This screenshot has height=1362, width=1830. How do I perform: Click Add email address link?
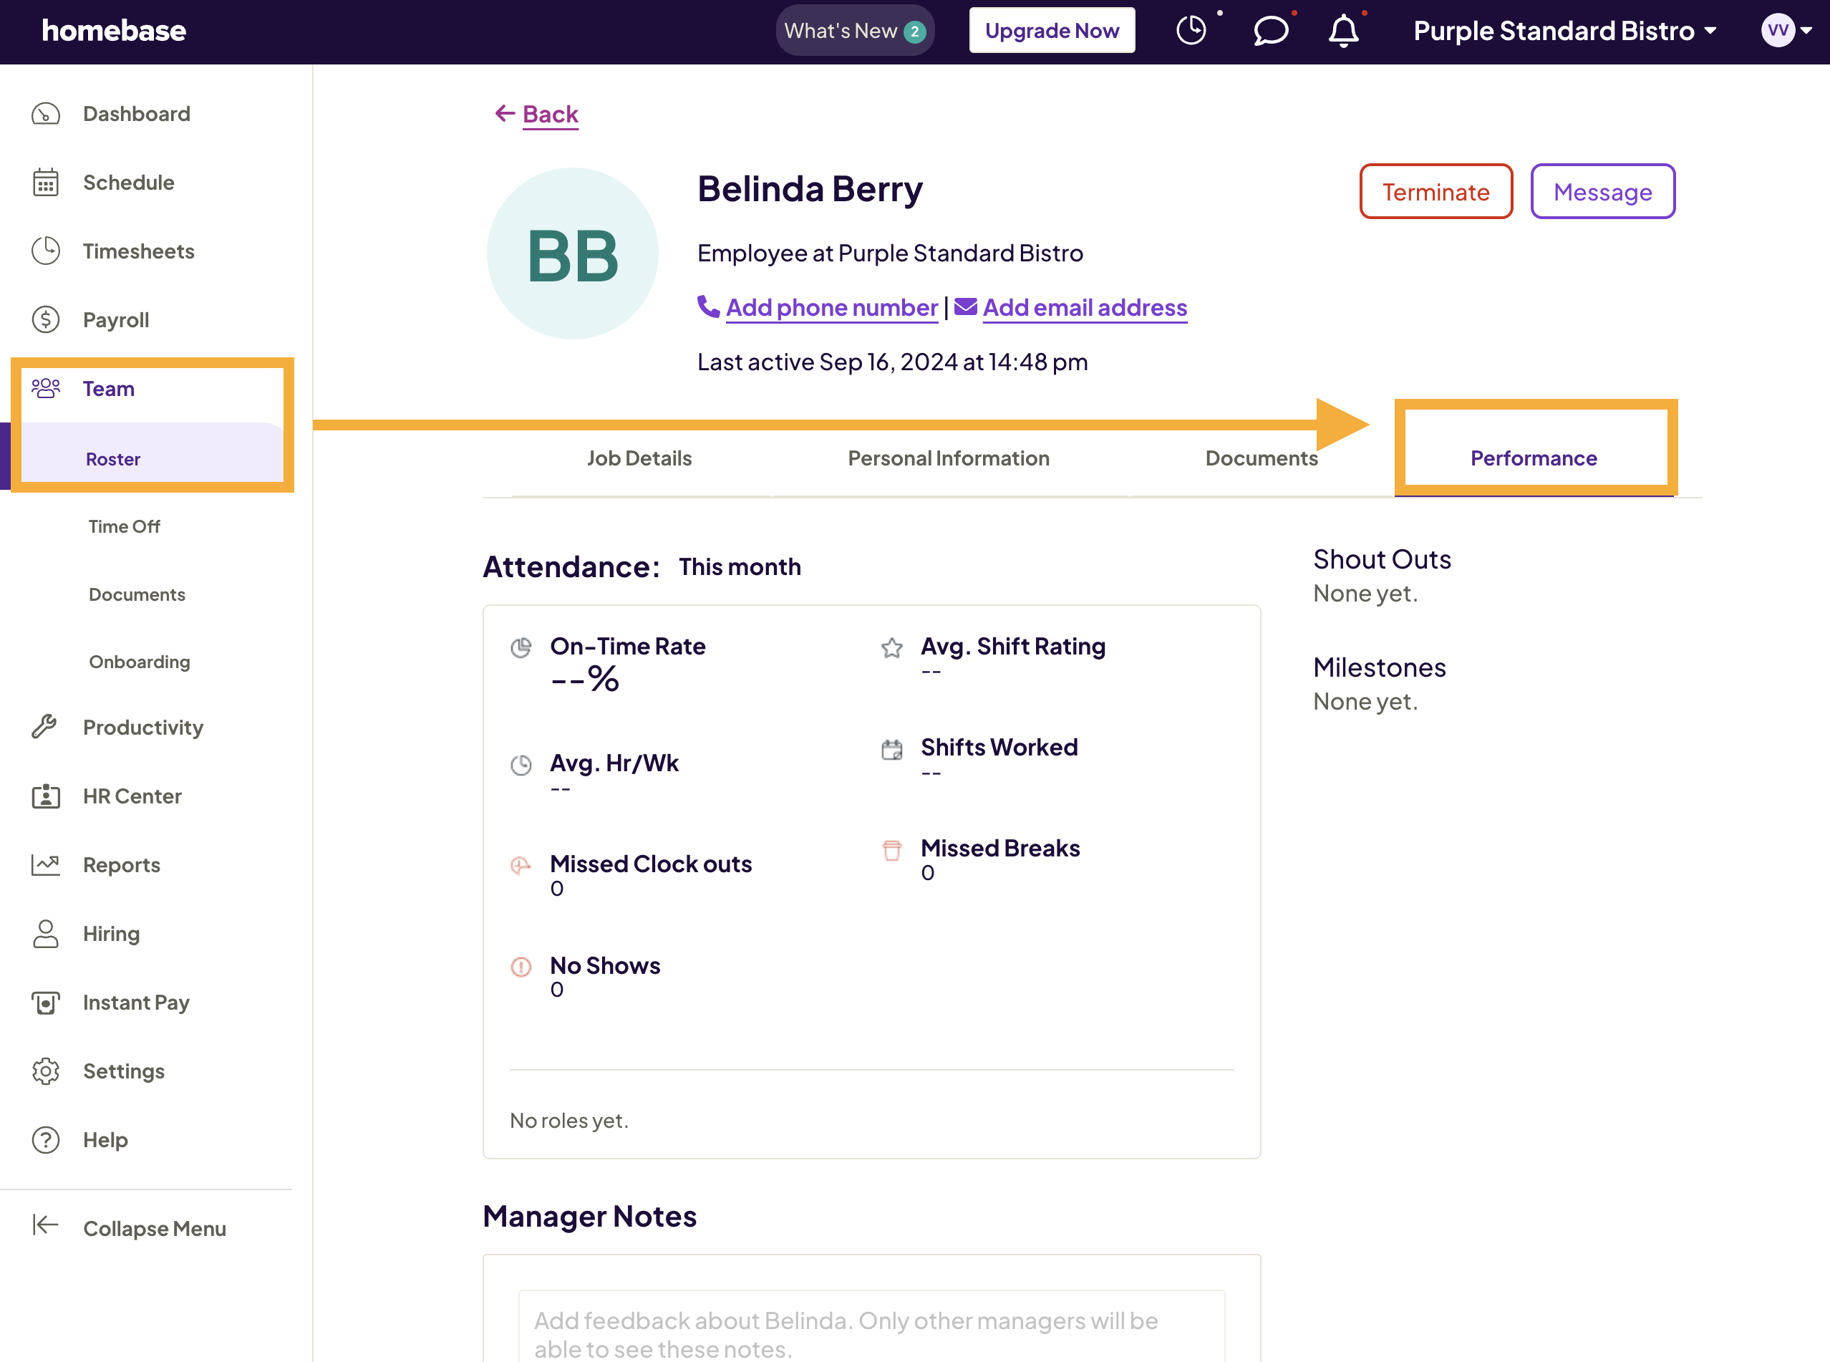pyautogui.click(x=1085, y=307)
